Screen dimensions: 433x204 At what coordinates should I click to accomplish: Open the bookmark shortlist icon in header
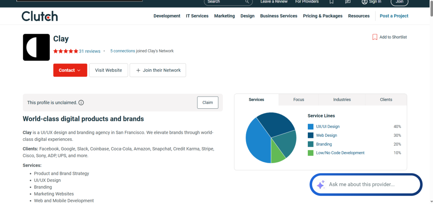click(x=332, y=2)
